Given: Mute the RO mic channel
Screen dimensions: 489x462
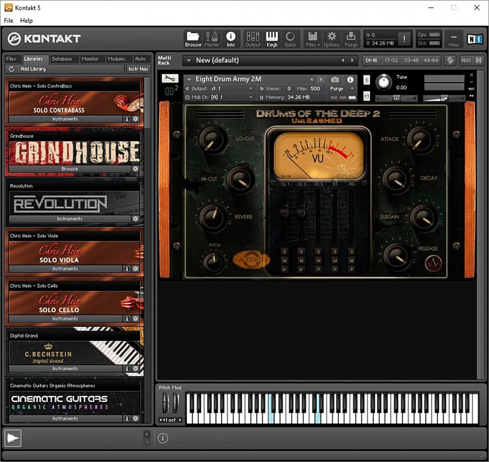Looking at the screenshot, I should click(x=352, y=261).
